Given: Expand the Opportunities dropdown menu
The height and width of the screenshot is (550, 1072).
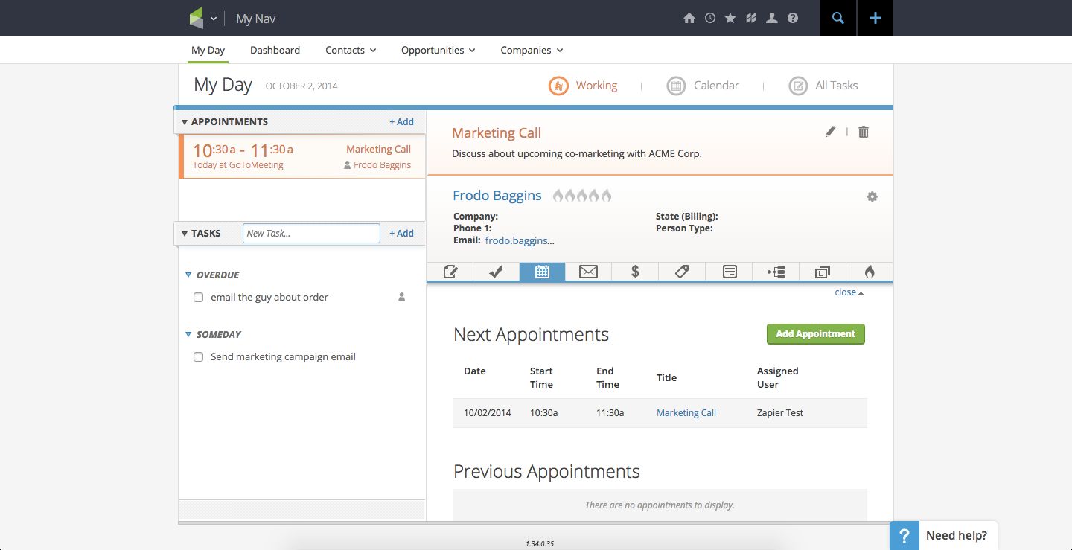Looking at the screenshot, I should click(x=438, y=50).
